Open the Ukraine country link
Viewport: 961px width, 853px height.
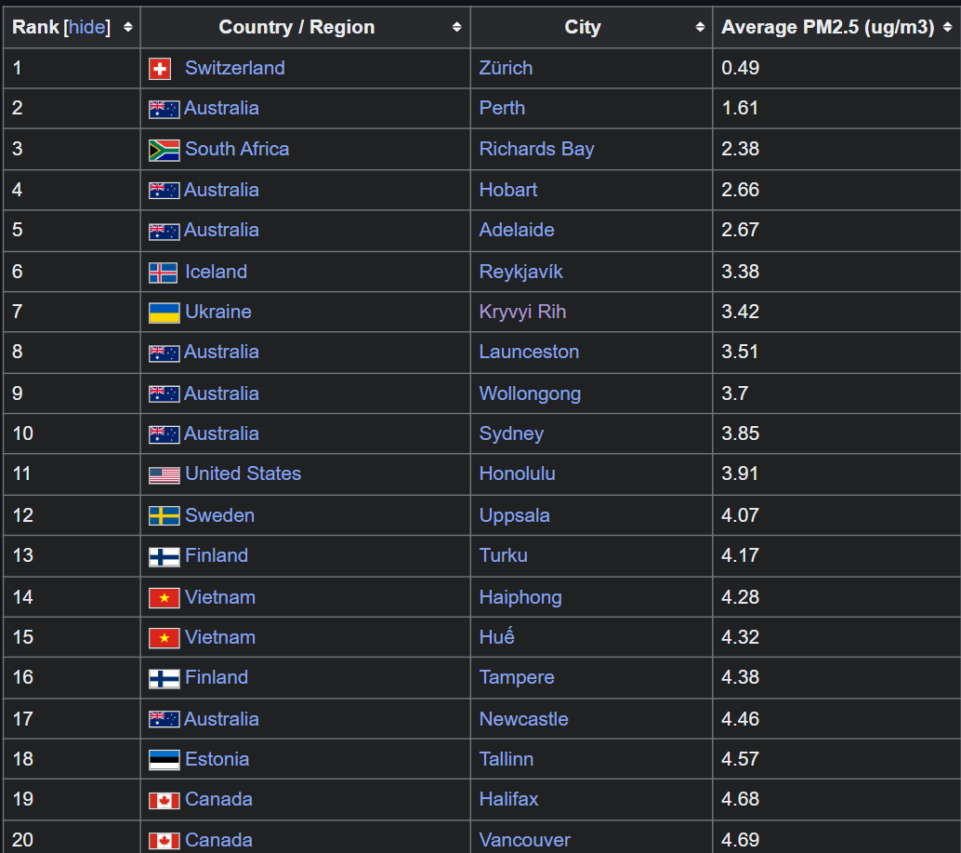[218, 312]
